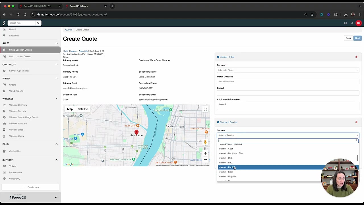Collapse the sidebar with the arrow icon
Screen dimensions: 364x205
click(56, 197)
